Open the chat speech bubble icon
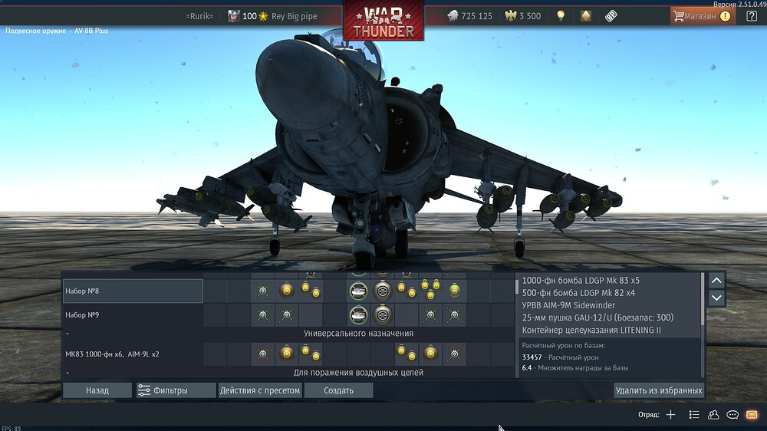The height and width of the screenshot is (431, 767). tap(732, 414)
